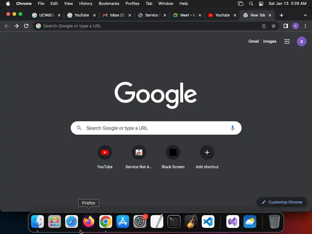Expand the tab search dropdown arrow

305,15
